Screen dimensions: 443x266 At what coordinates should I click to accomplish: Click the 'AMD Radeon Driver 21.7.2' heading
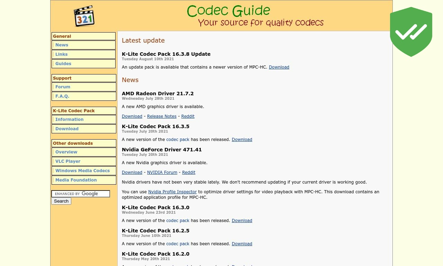(x=158, y=94)
